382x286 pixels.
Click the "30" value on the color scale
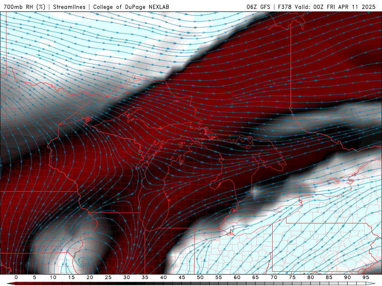[127, 277]
